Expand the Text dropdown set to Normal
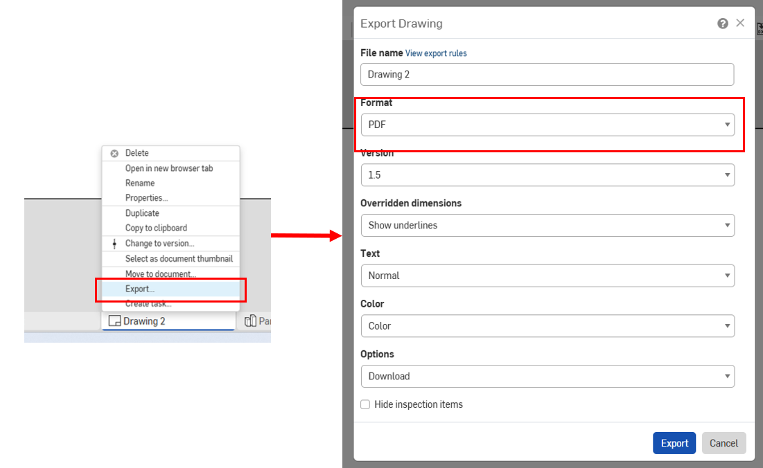This screenshot has width=763, height=468. tap(547, 276)
